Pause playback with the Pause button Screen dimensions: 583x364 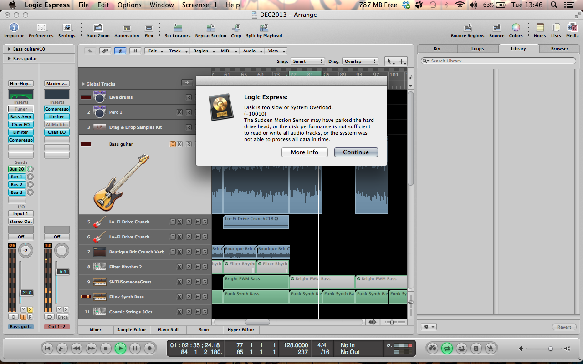135,349
